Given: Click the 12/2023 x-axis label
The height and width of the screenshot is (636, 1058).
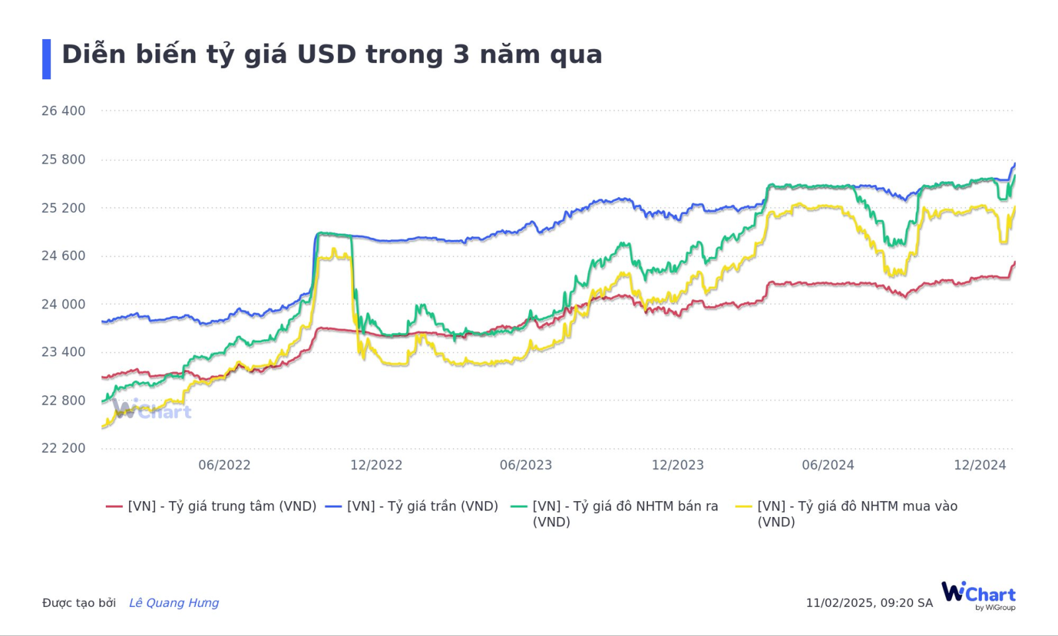Looking at the screenshot, I should coord(678,465).
